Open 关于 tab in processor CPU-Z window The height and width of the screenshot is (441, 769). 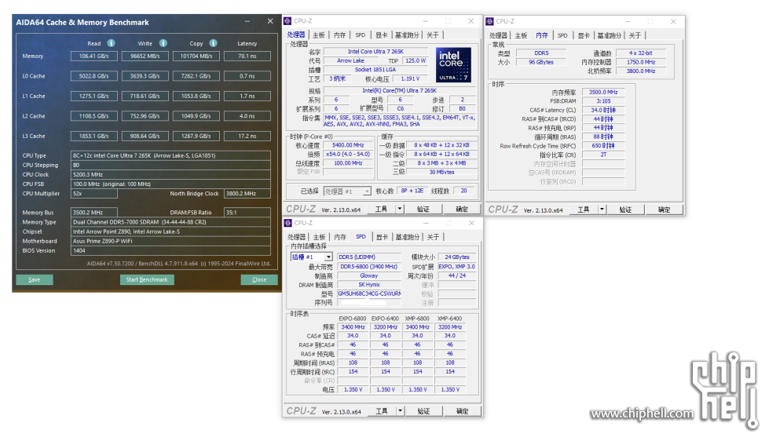433,35
